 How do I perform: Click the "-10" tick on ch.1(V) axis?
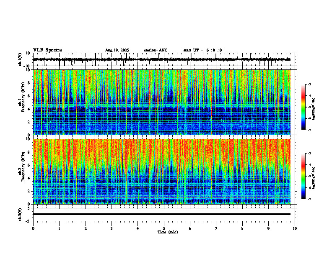27,66
